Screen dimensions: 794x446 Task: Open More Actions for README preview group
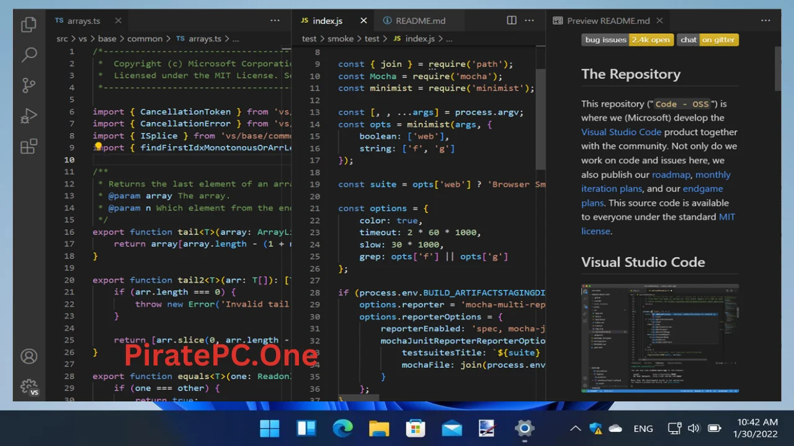click(765, 20)
